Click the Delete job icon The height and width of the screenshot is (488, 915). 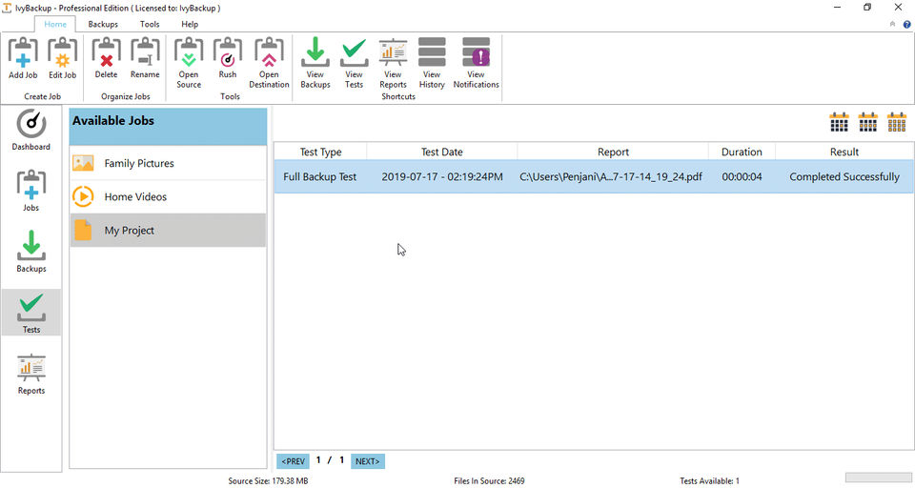click(x=106, y=58)
